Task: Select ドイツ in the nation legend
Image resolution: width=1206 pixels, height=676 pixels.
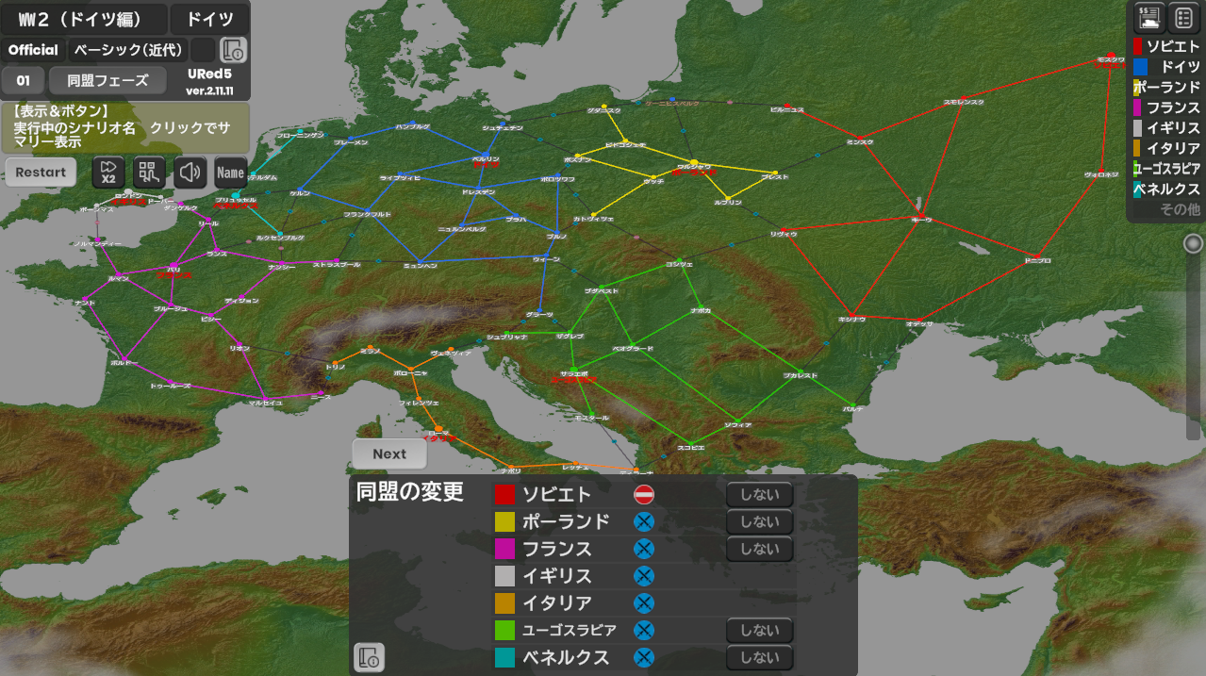Action: click(x=1167, y=67)
